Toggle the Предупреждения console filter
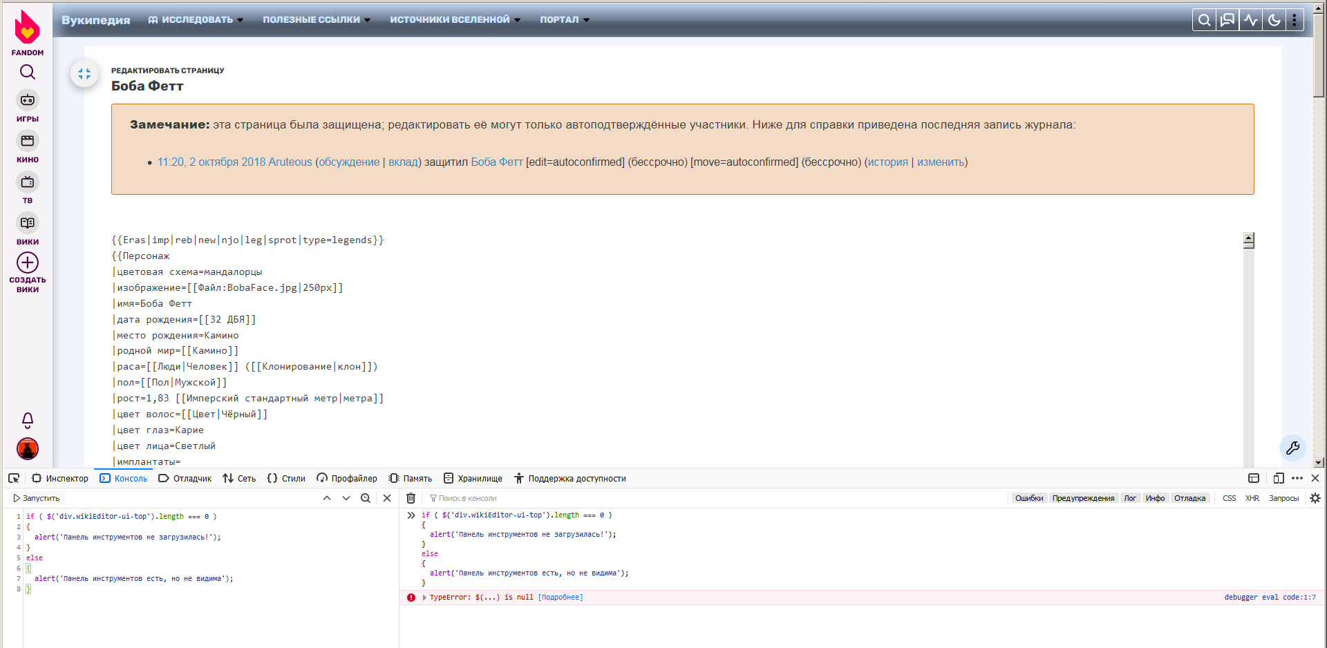This screenshot has width=1327, height=648. (x=1083, y=498)
